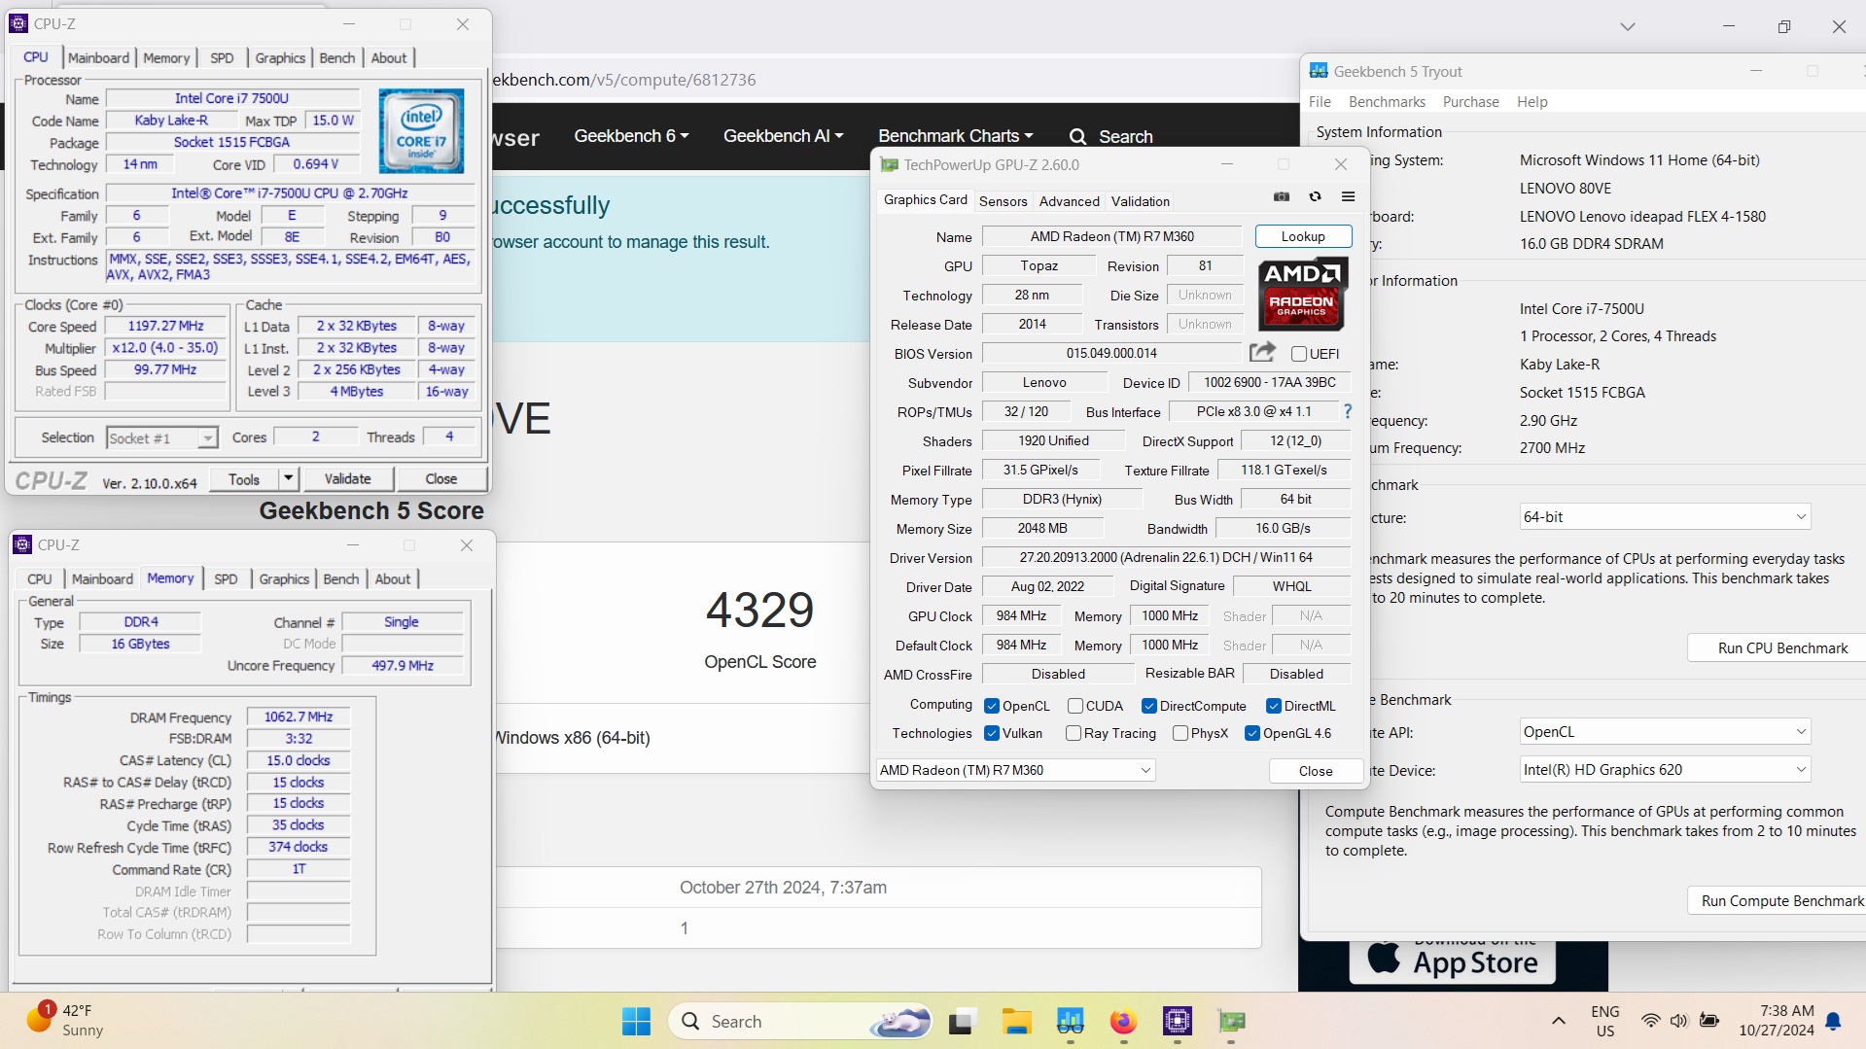Open the Bench tab in top CPU-Z window
This screenshot has height=1049, width=1866.
[x=337, y=58]
